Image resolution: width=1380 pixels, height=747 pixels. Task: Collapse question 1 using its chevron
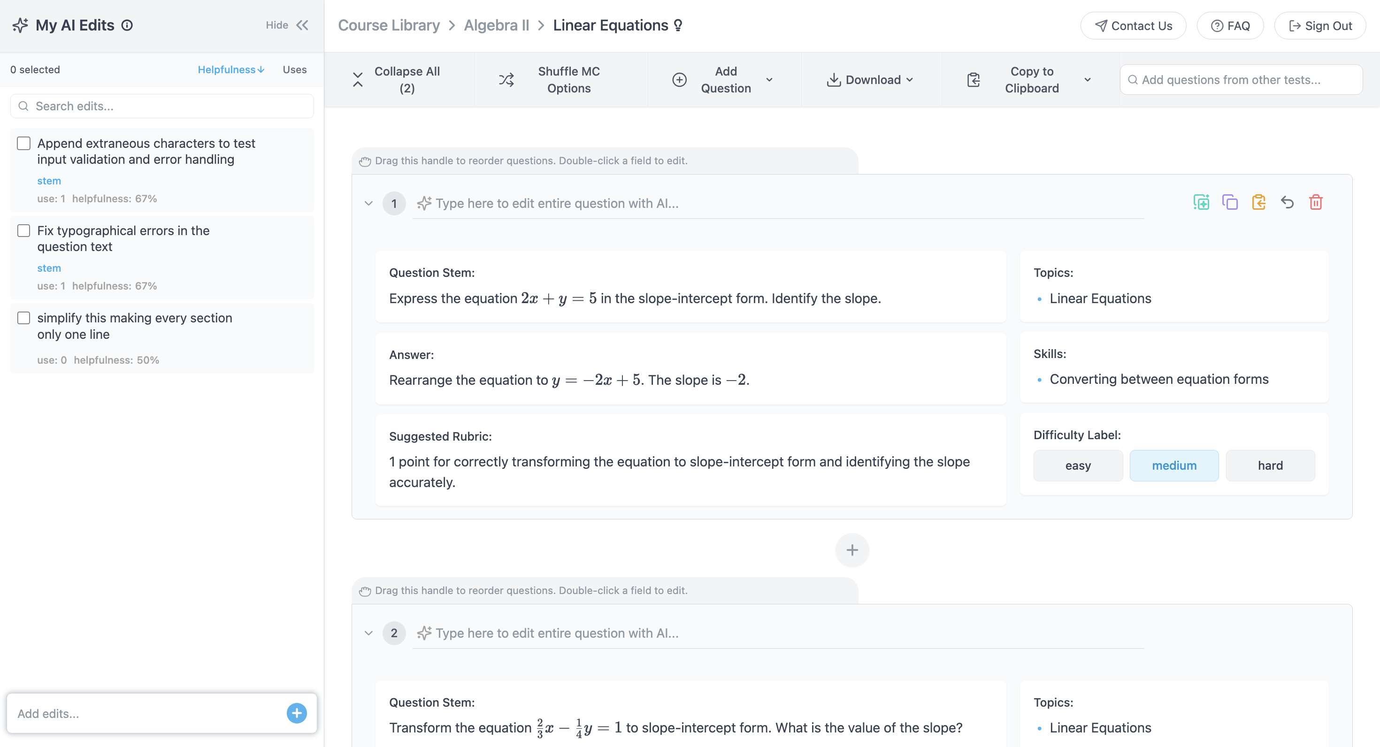pos(368,204)
